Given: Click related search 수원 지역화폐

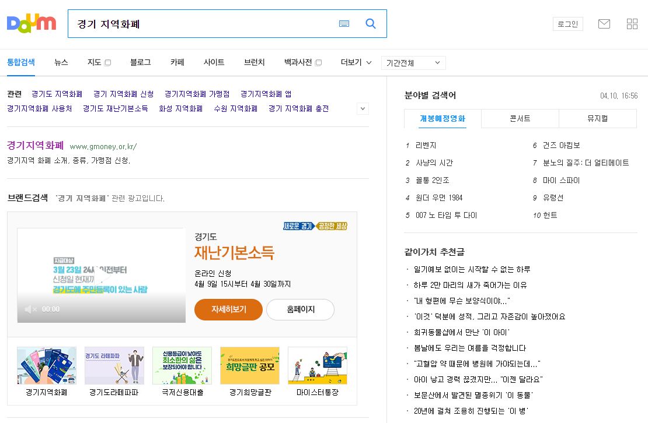Looking at the screenshot, I should (236, 108).
